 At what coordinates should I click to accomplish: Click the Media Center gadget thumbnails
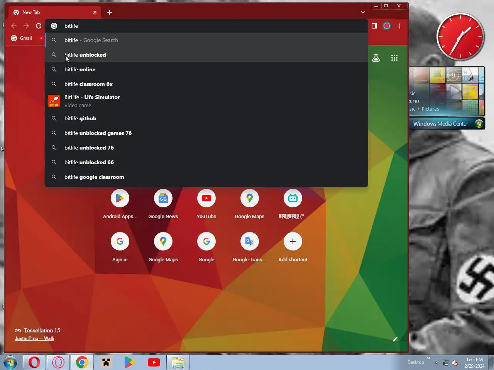coord(447,91)
